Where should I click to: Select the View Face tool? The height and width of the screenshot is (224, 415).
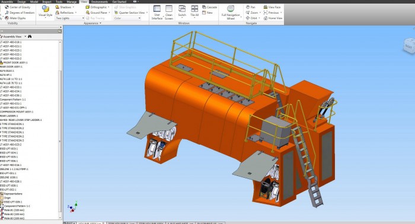coord(272,7)
